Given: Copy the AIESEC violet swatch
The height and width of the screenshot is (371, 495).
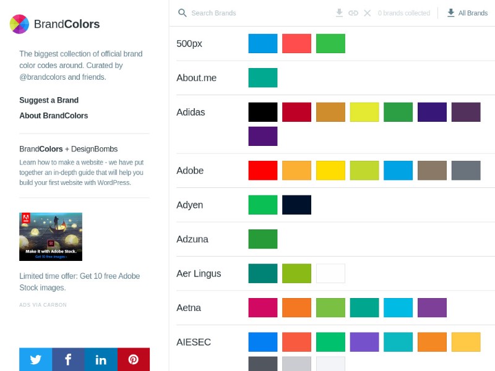Looking at the screenshot, I should tap(364, 342).
